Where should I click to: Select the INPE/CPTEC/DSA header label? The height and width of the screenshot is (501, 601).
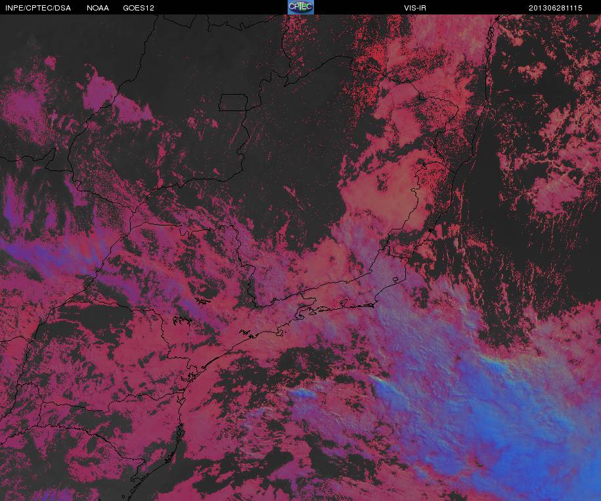pyautogui.click(x=38, y=8)
